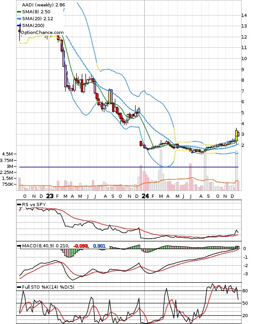Click the OptionChance.com watermark text
This screenshot has height=324, width=260.
tap(42, 33)
